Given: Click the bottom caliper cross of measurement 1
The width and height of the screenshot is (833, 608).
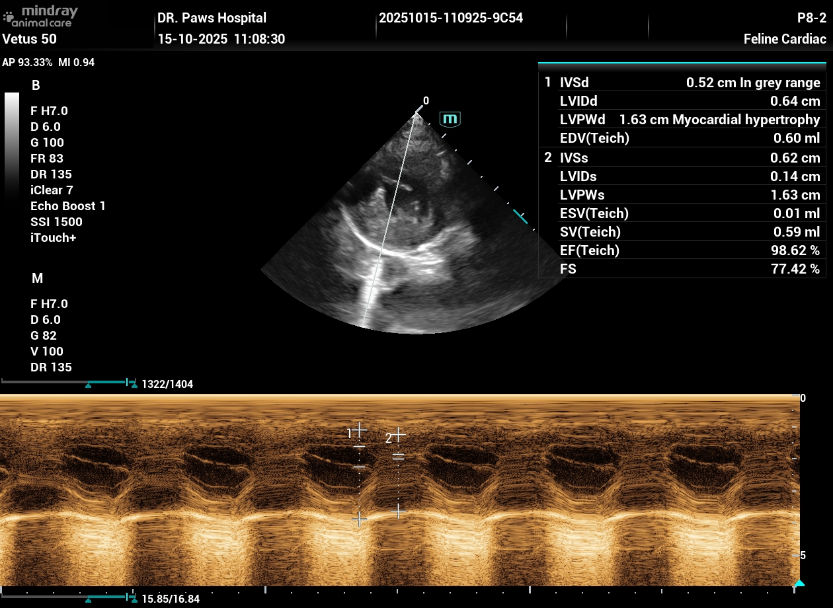Looking at the screenshot, I should coord(359,520).
